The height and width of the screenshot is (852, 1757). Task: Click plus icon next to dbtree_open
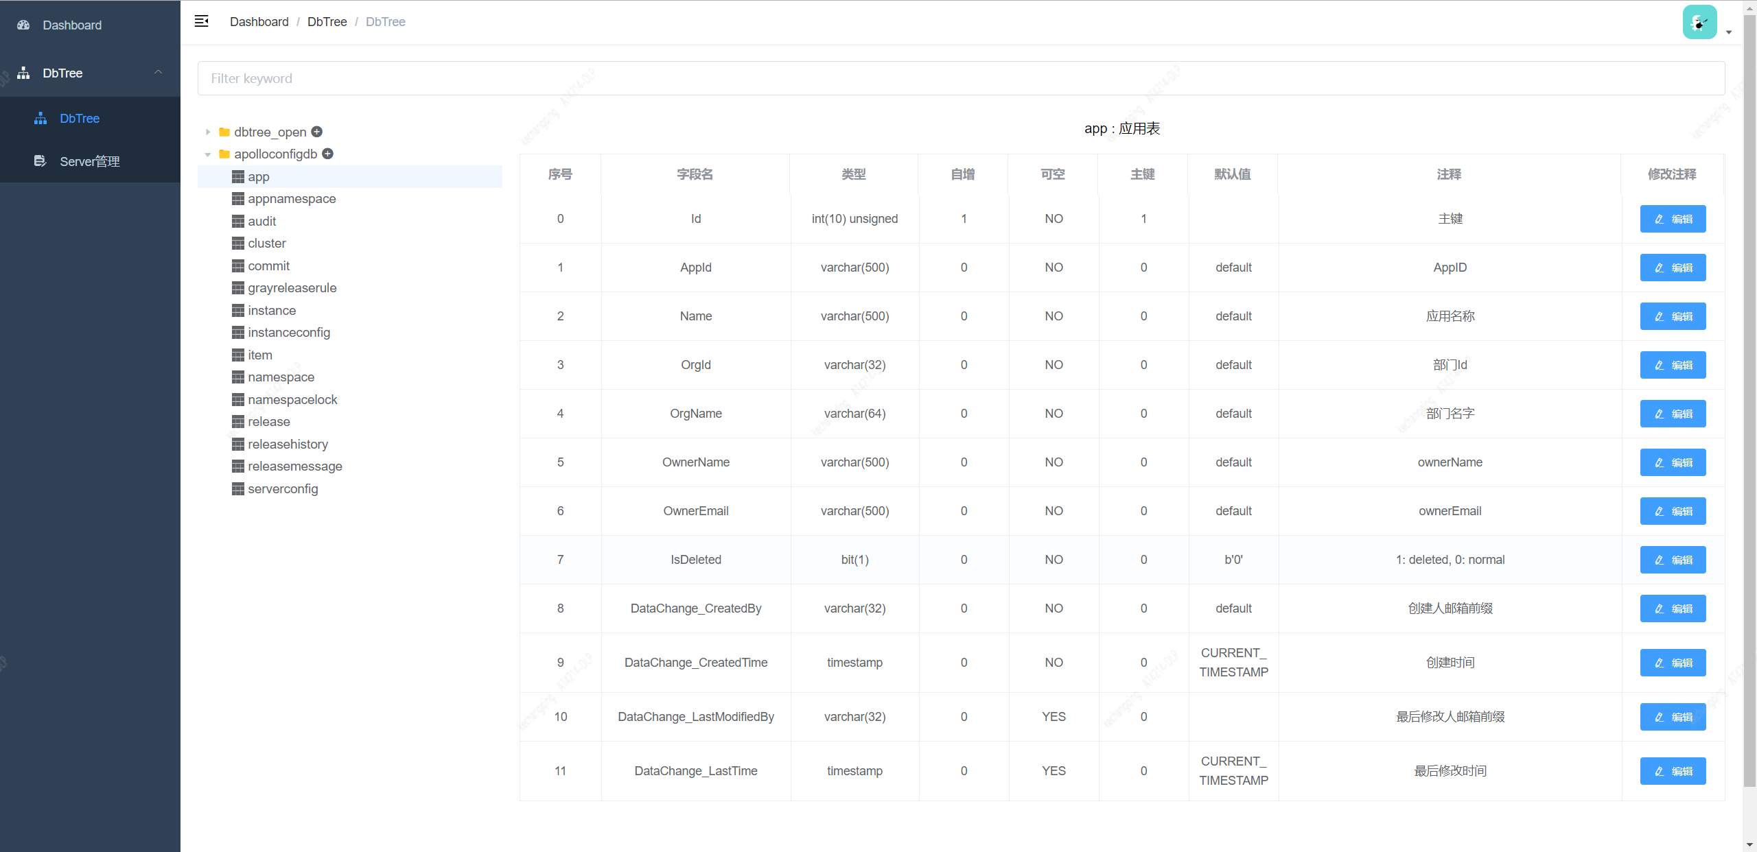pyautogui.click(x=317, y=132)
